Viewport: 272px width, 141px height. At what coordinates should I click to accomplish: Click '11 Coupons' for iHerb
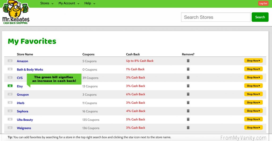point(90,103)
